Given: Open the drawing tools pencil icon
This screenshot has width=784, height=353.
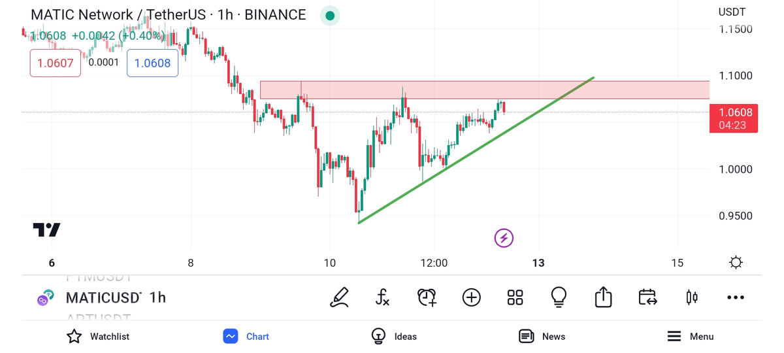Looking at the screenshot, I should [339, 297].
